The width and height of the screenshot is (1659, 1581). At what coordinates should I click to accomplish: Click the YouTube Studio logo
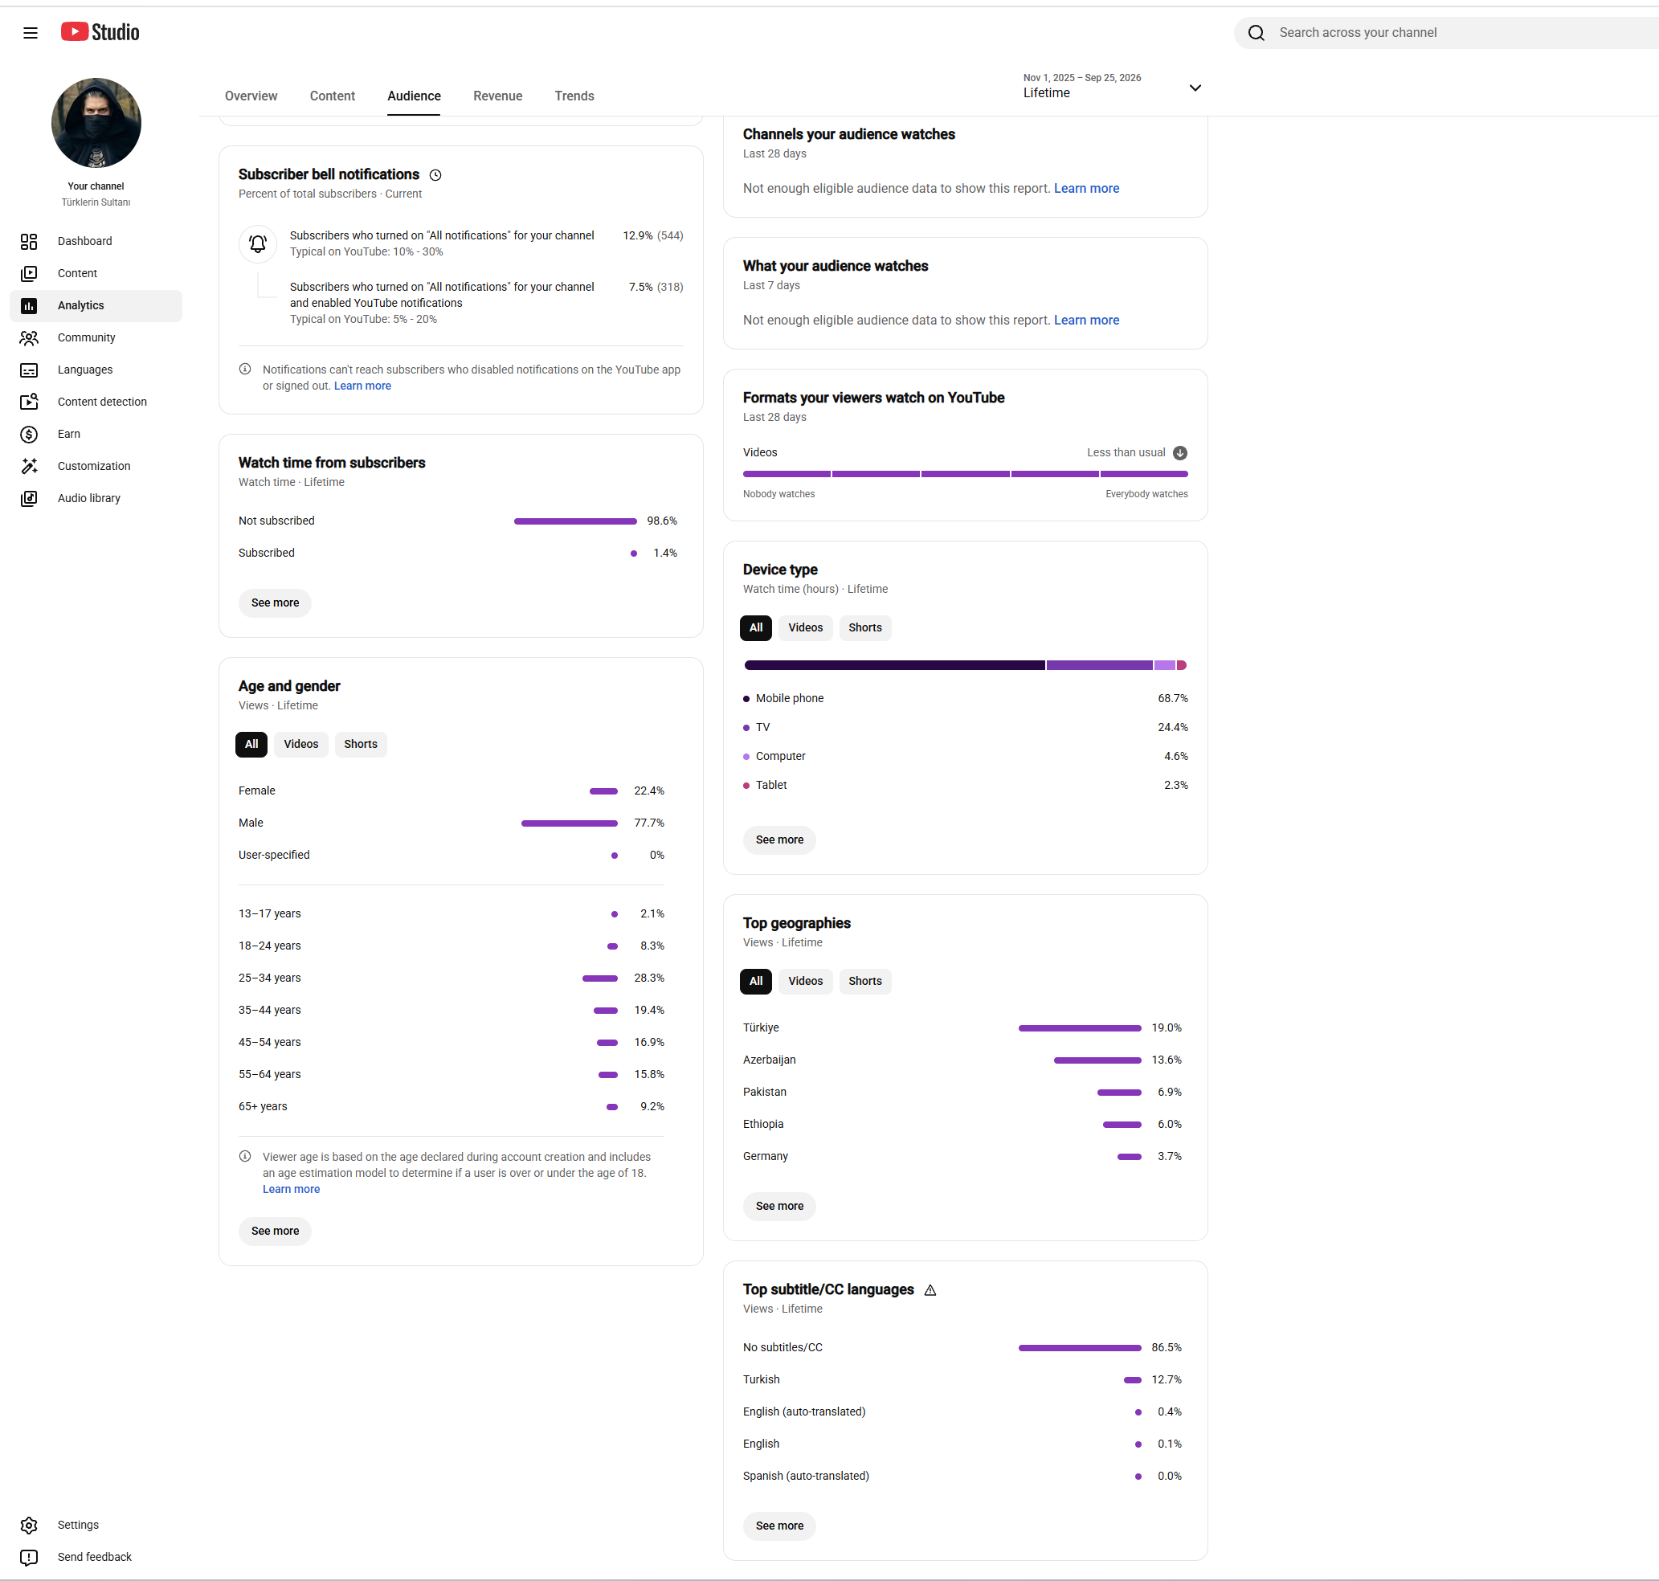(100, 32)
